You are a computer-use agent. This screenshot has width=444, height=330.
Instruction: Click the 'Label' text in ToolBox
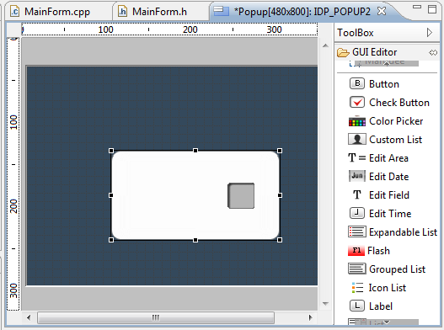381,306
